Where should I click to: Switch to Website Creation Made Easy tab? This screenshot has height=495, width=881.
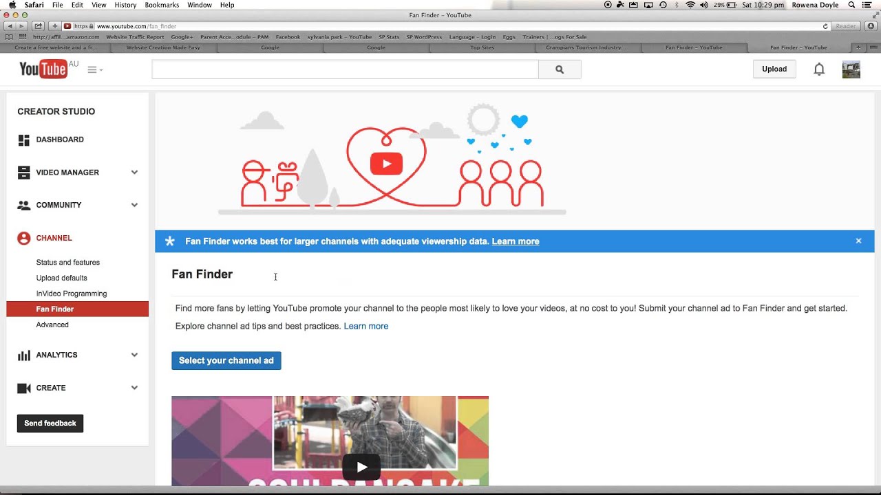pyautogui.click(x=163, y=48)
